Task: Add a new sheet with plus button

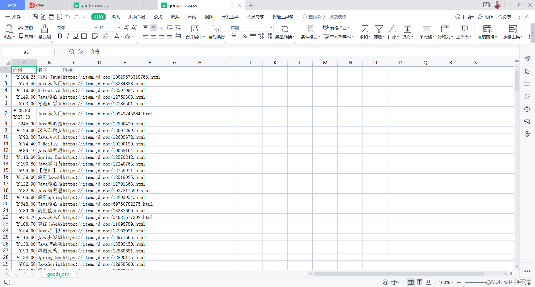Action: 78,274
